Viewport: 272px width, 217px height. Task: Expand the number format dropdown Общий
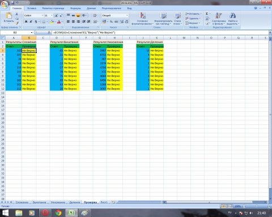(x=127, y=15)
